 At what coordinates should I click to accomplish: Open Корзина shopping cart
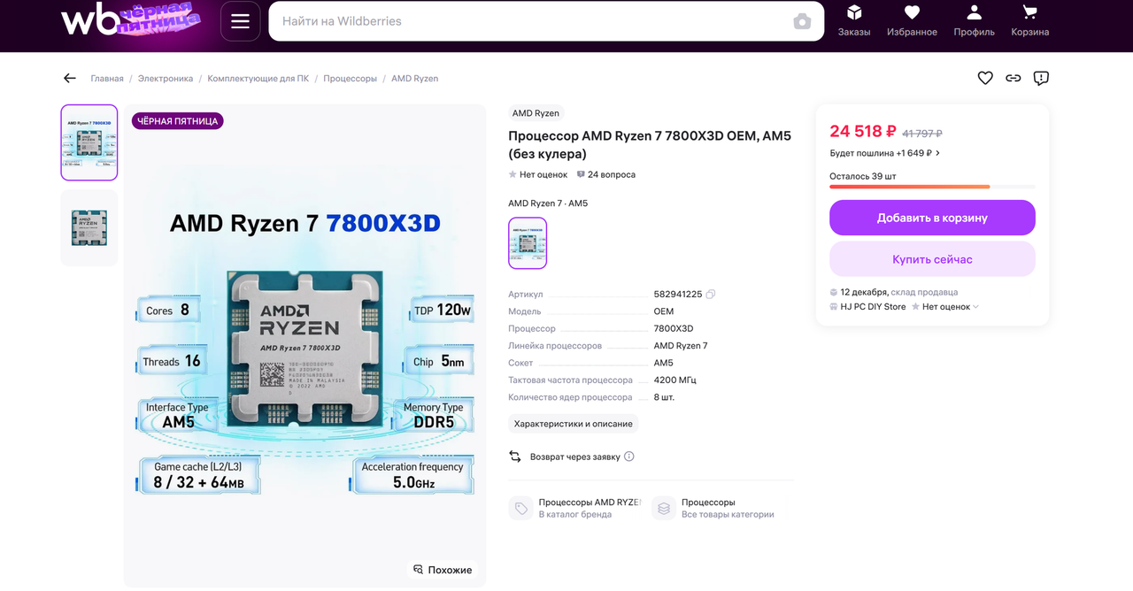tap(1029, 21)
